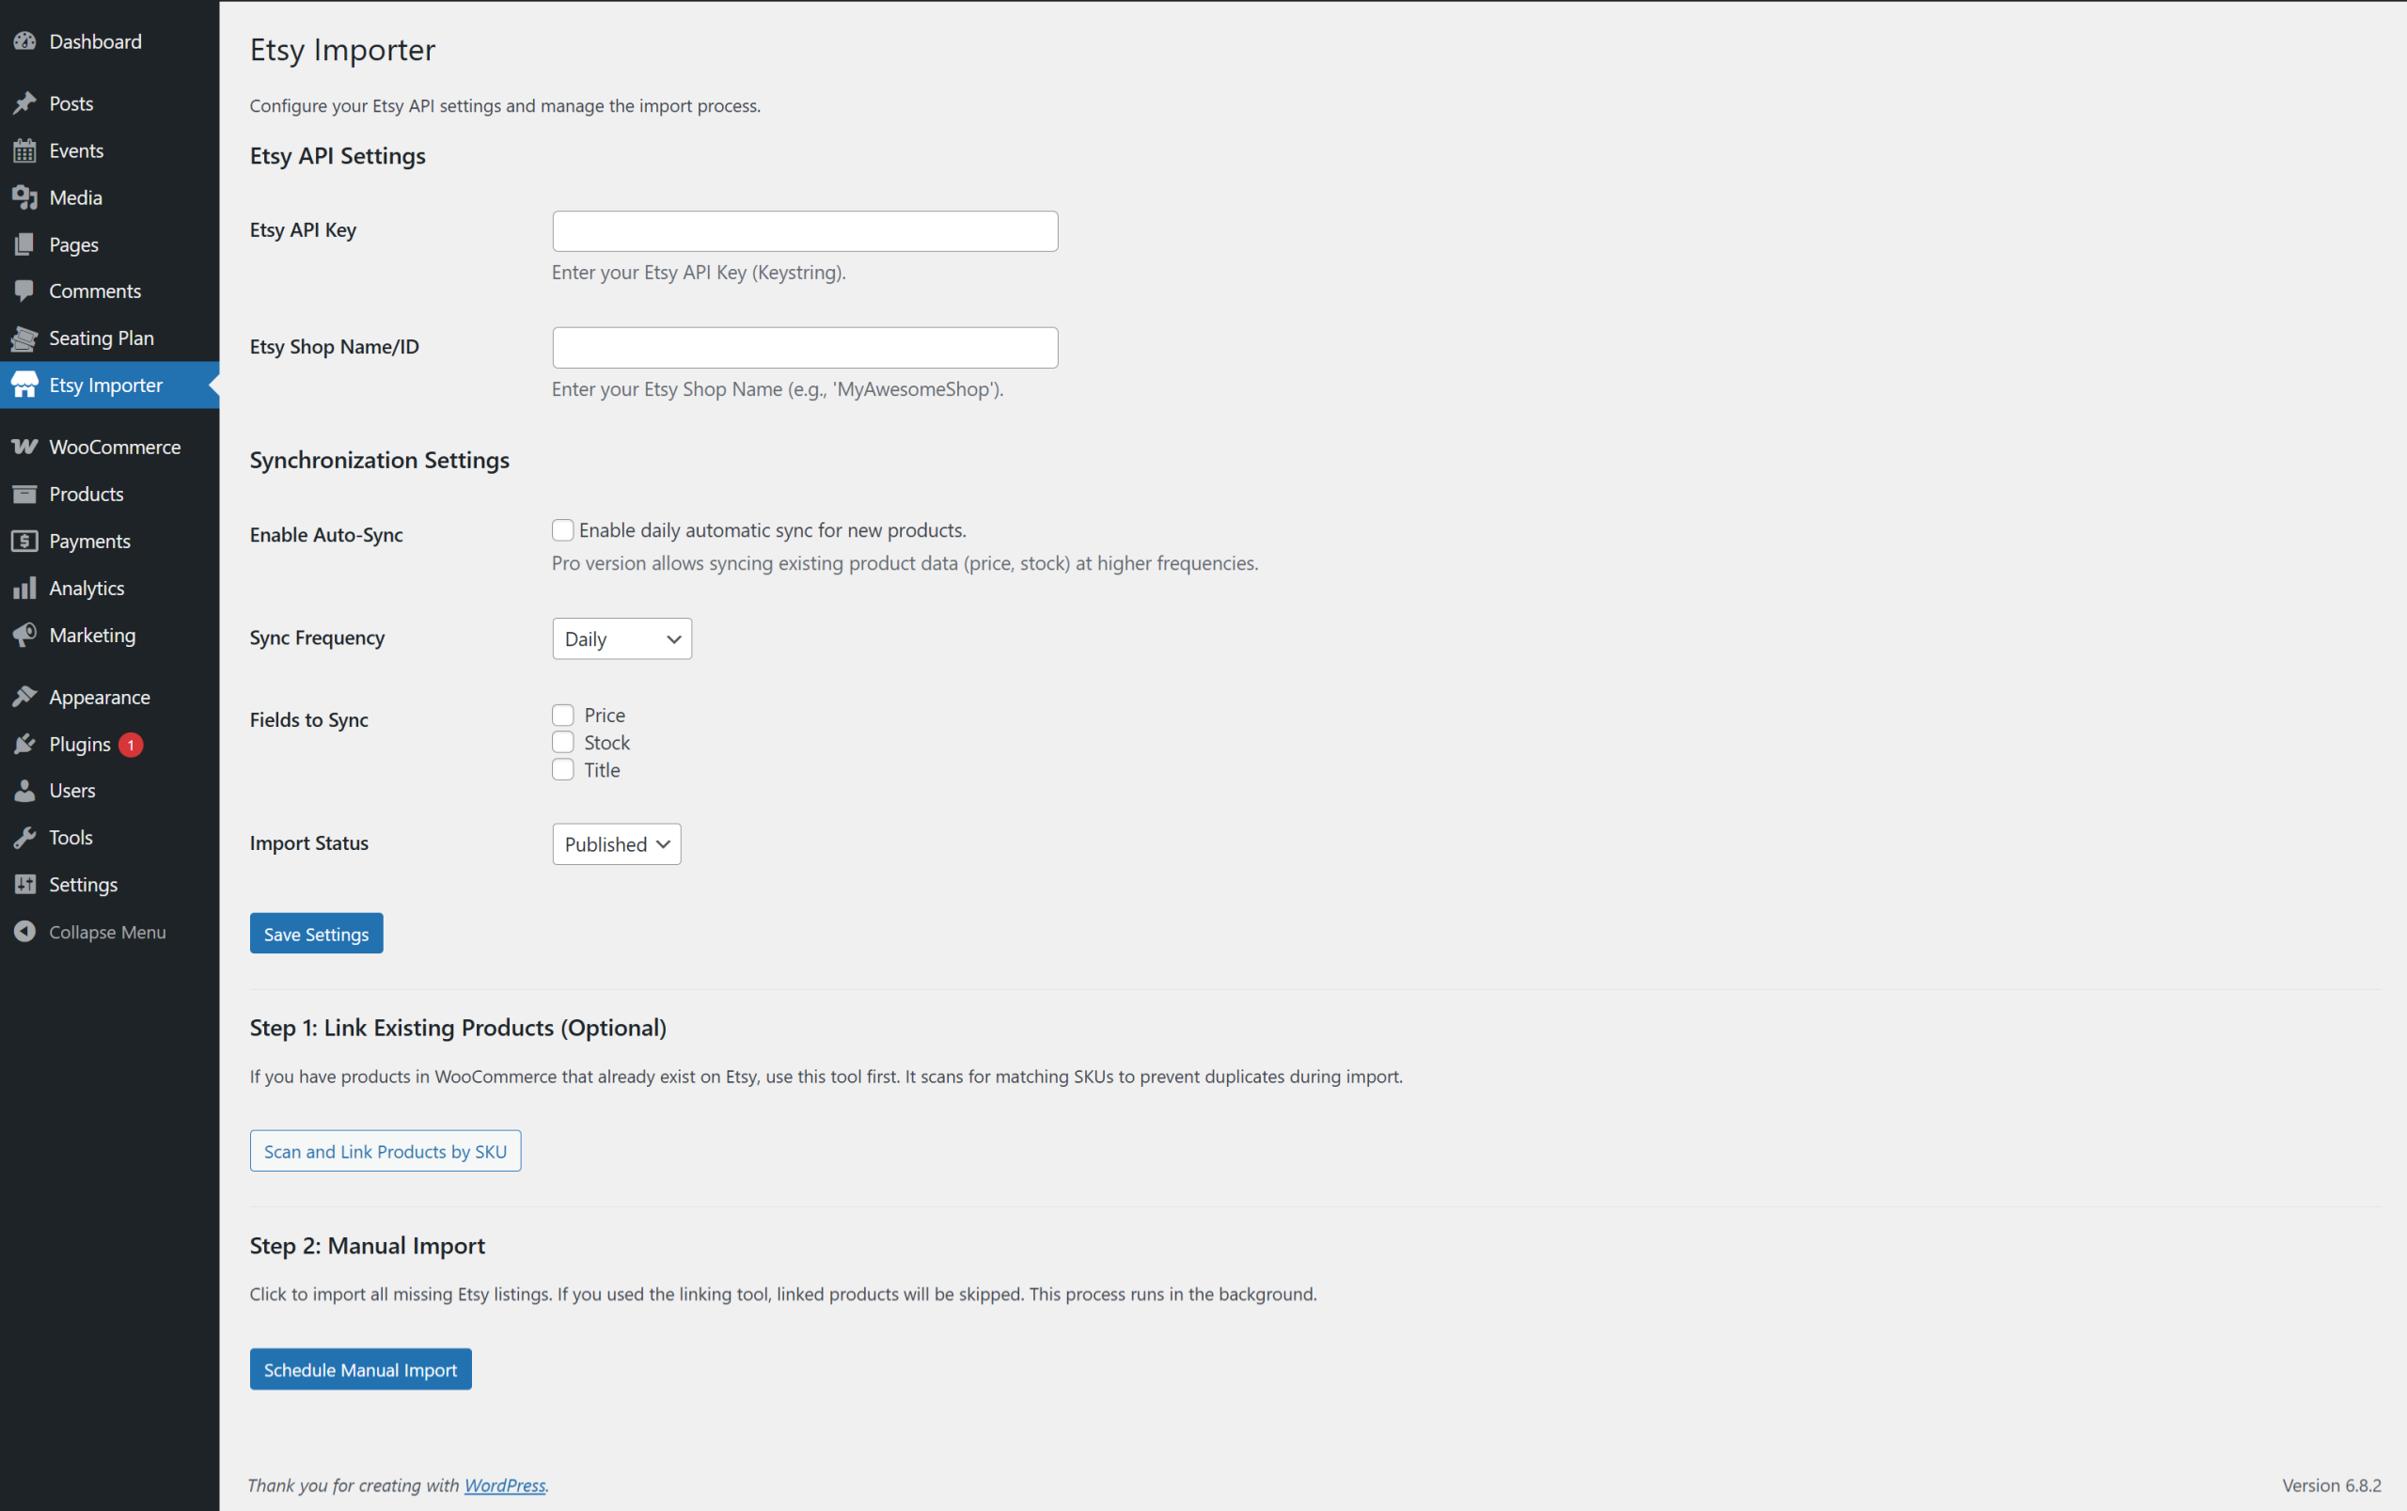Check the Stock field to sync
2407x1511 pixels.
[562, 743]
